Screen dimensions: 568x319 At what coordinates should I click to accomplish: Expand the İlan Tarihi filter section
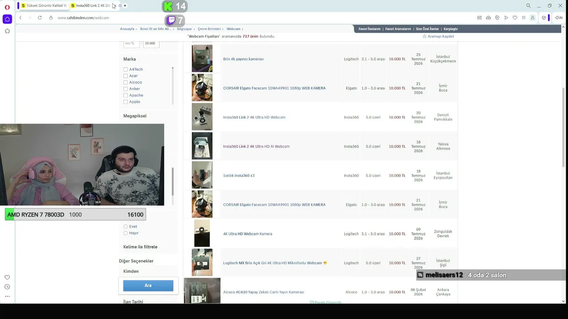point(133,302)
